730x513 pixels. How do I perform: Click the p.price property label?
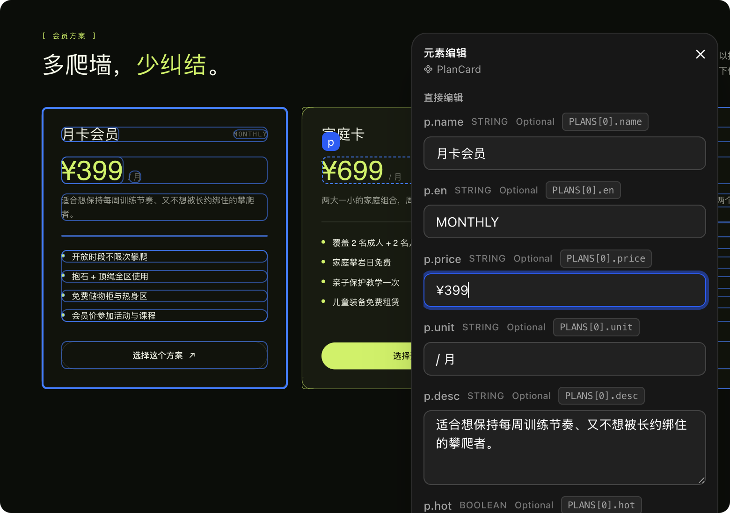(442, 259)
